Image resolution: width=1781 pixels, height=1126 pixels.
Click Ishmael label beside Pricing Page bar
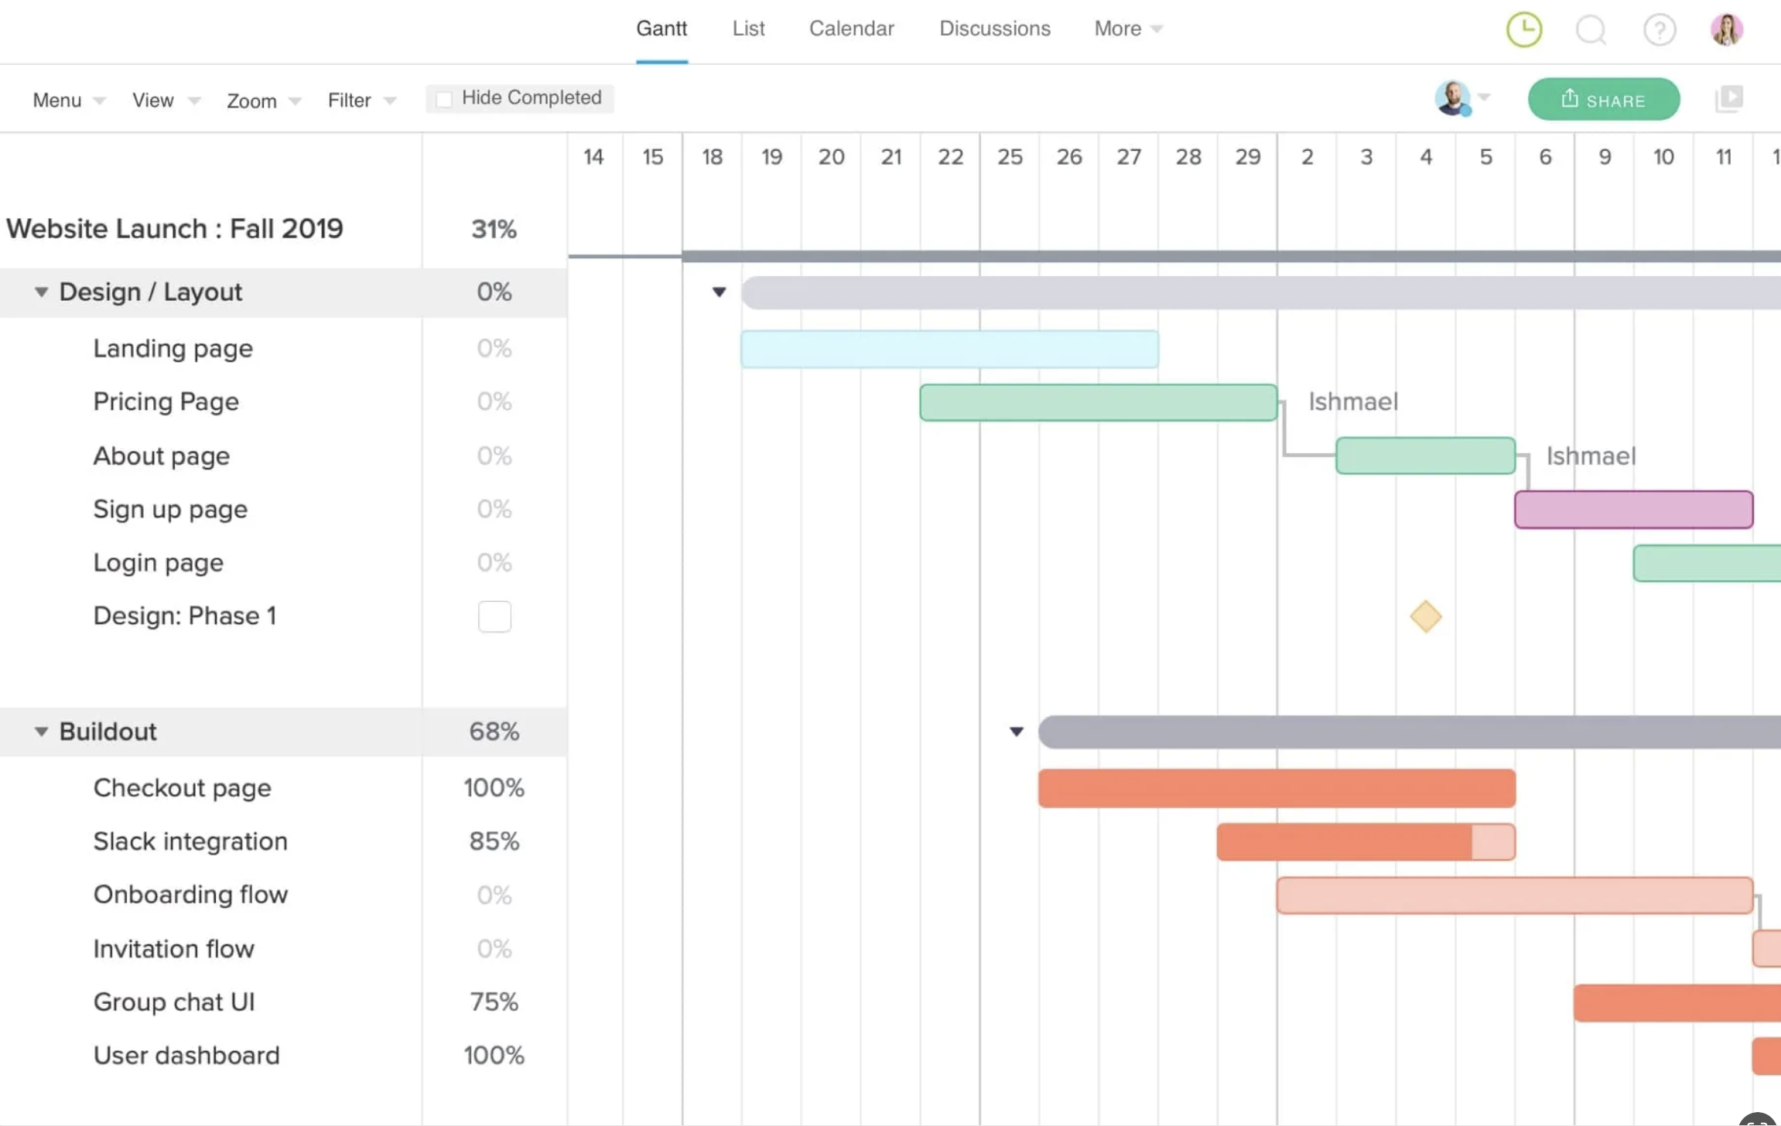1353,402
